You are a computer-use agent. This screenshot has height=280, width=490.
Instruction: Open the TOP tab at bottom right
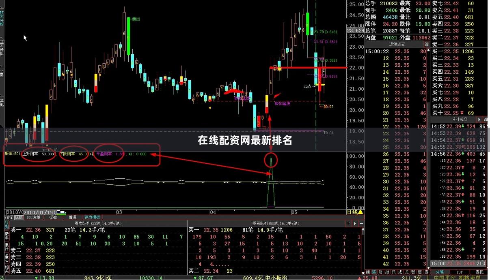(x=459, y=272)
